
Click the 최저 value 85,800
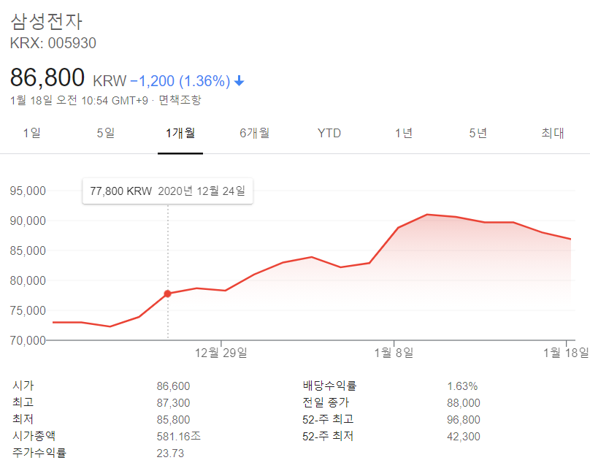pyautogui.click(x=174, y=420)
